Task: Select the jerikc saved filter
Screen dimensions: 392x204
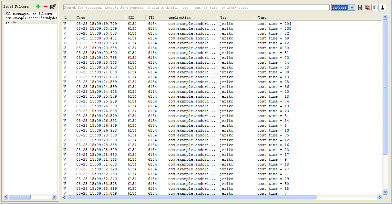Action: tap(11, 22)
